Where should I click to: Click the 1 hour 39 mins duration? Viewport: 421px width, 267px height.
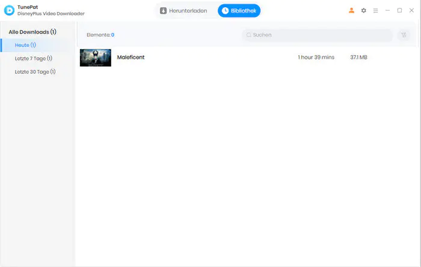(316, 58)
